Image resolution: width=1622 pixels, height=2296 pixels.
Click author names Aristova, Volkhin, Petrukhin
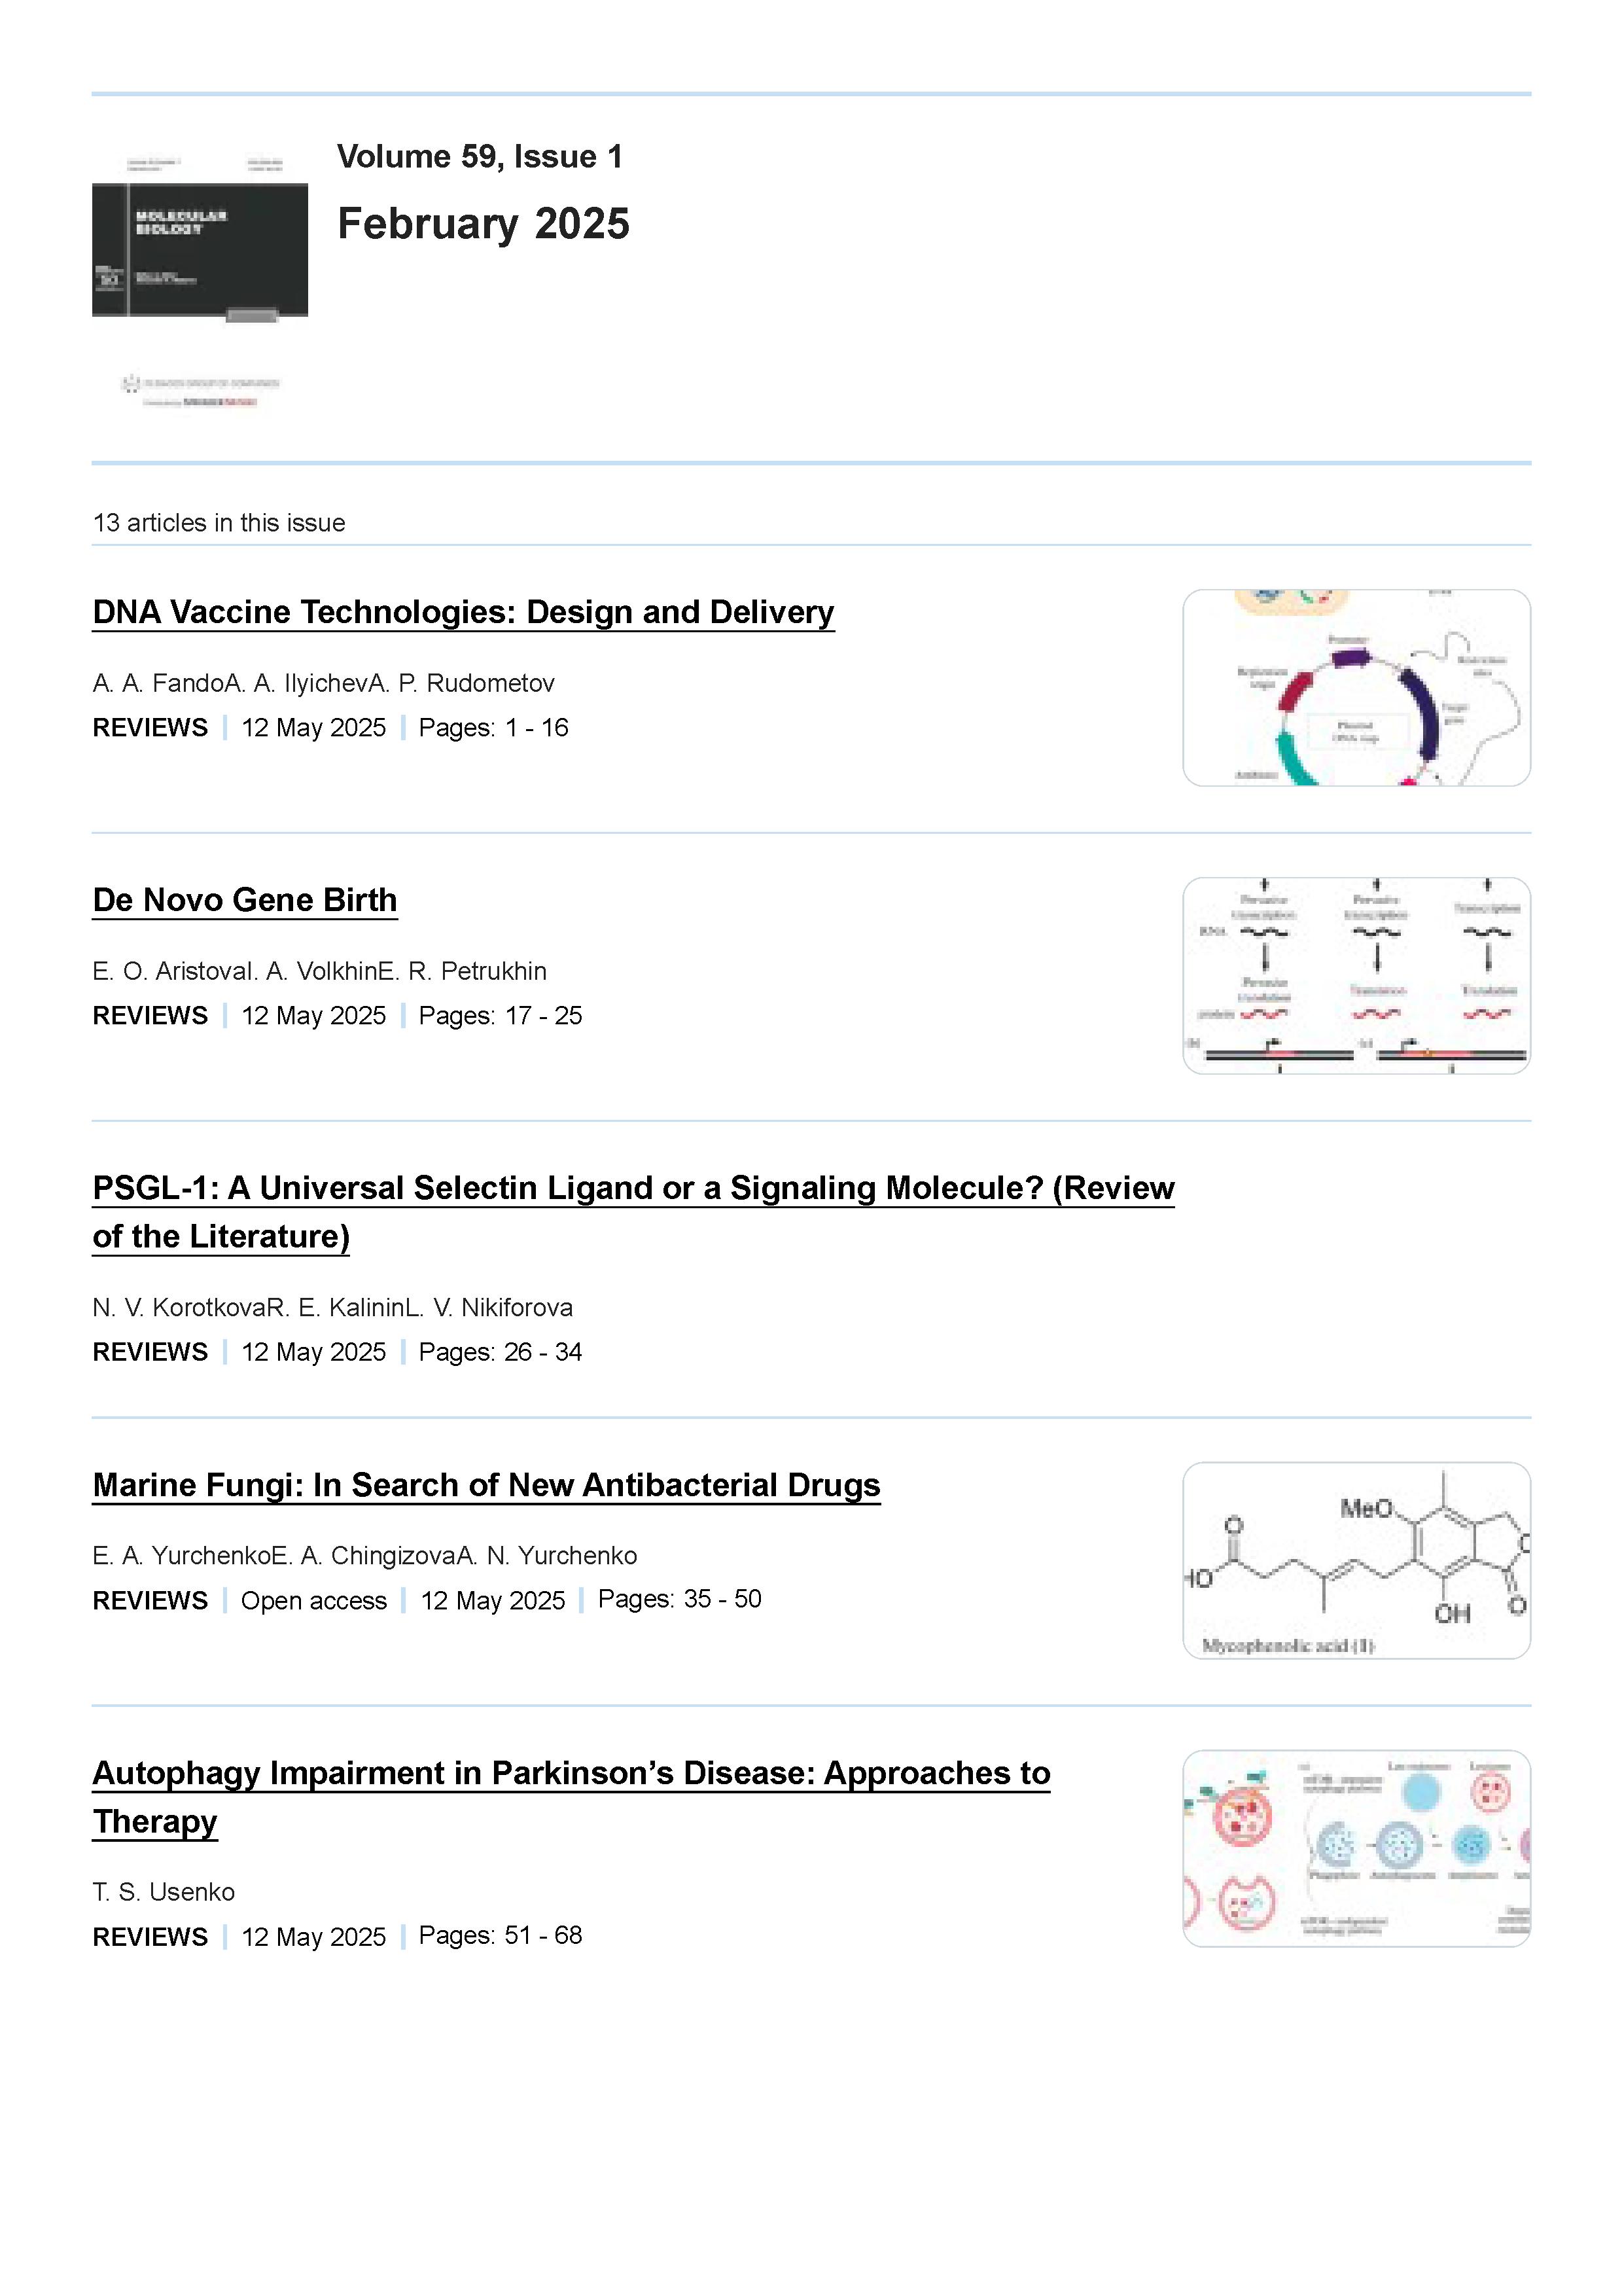[x=320, y=971]
